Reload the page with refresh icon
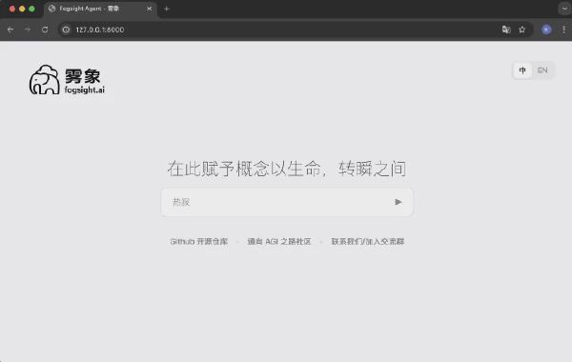 pyautogui.click(x=45, y=30)
